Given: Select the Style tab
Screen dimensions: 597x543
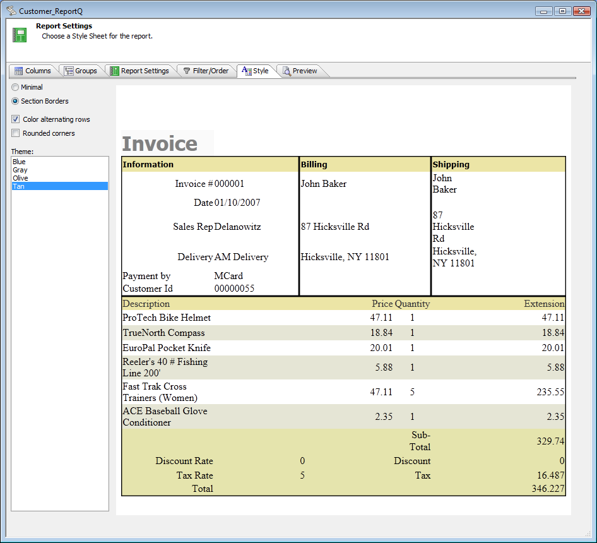Looking at the screenshot, I should (256, 71).
